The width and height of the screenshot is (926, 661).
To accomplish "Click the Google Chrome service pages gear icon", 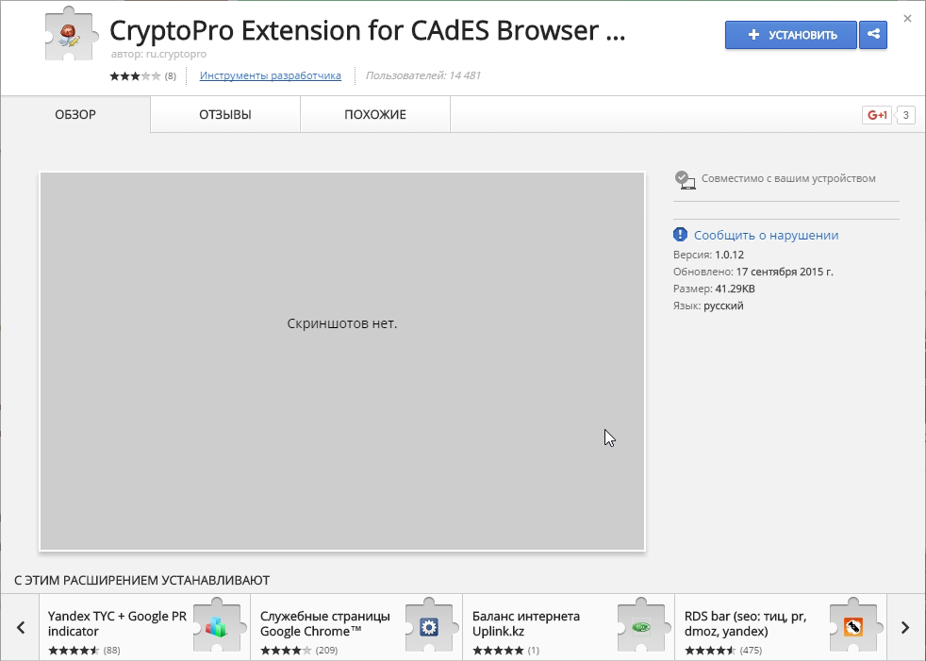I will coord(429,626).
